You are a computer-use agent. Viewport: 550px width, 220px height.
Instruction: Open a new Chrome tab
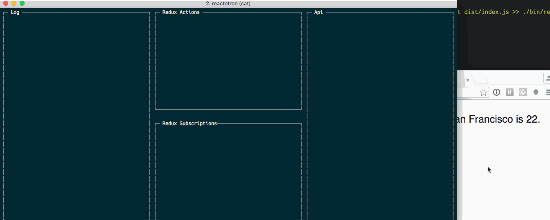tap(481, 80)
